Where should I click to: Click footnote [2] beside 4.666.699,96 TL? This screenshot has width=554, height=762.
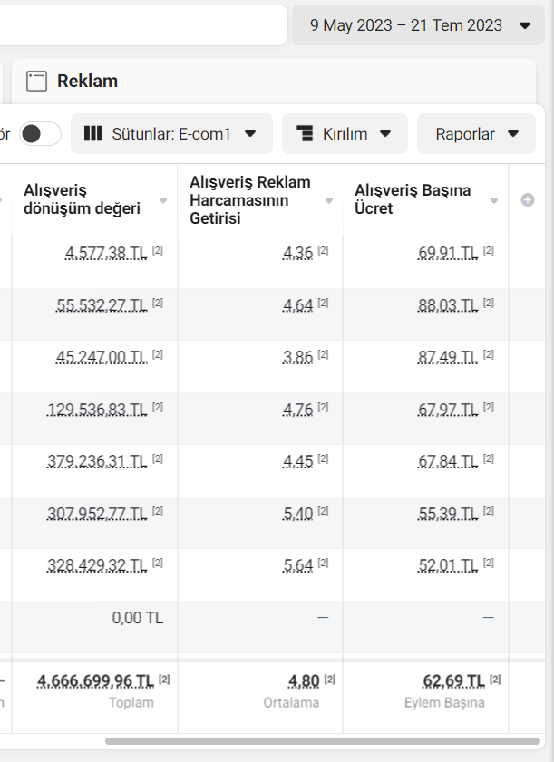(x=164, y=680)
